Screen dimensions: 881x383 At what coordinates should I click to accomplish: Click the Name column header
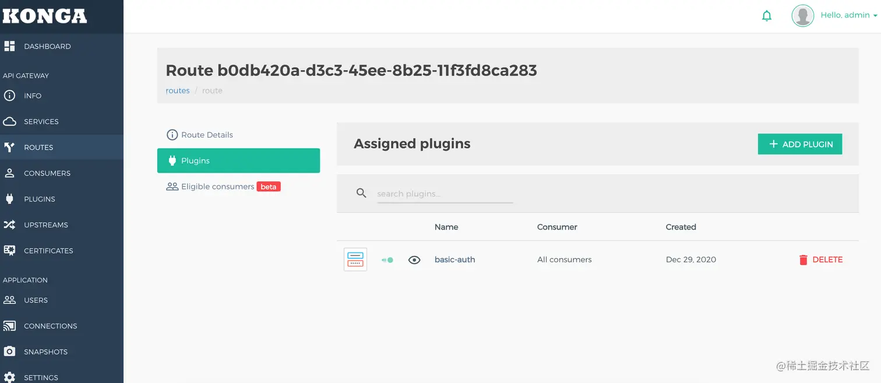click(x=446, y=227)
